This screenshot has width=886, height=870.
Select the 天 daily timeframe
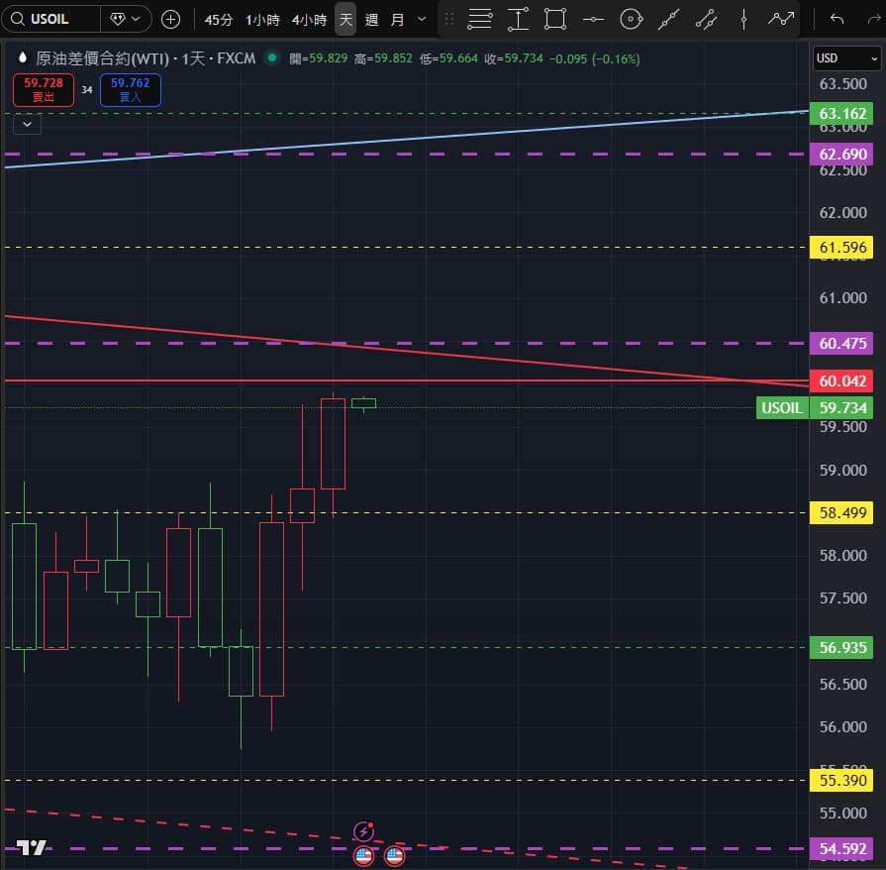click(x=345, y=20)
